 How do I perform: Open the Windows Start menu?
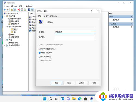pyautogui.click(x=45, y=99)
